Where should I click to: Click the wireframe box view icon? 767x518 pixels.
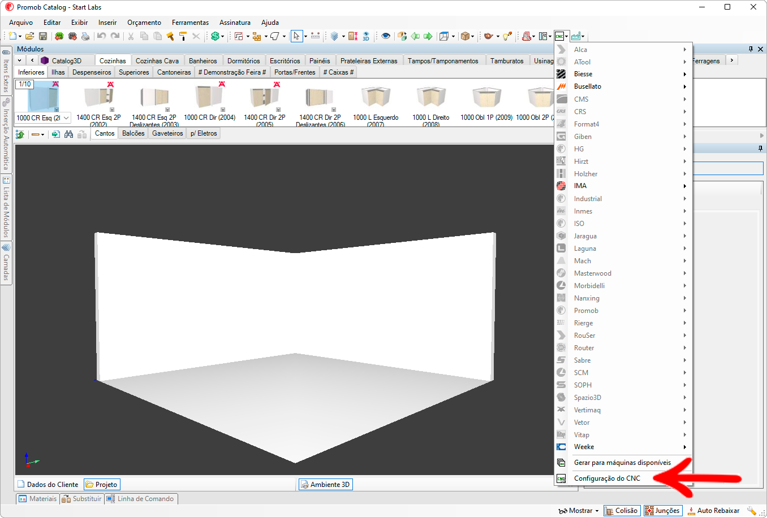pos(444,36)
